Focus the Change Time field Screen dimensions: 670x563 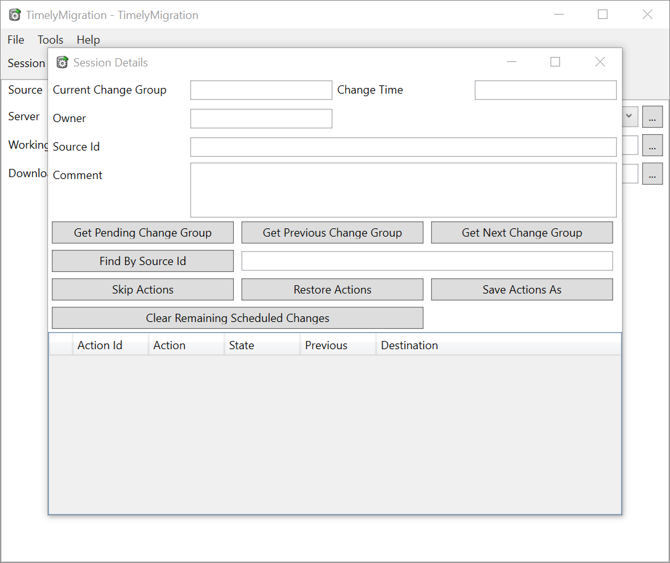[x=545, y=90]
